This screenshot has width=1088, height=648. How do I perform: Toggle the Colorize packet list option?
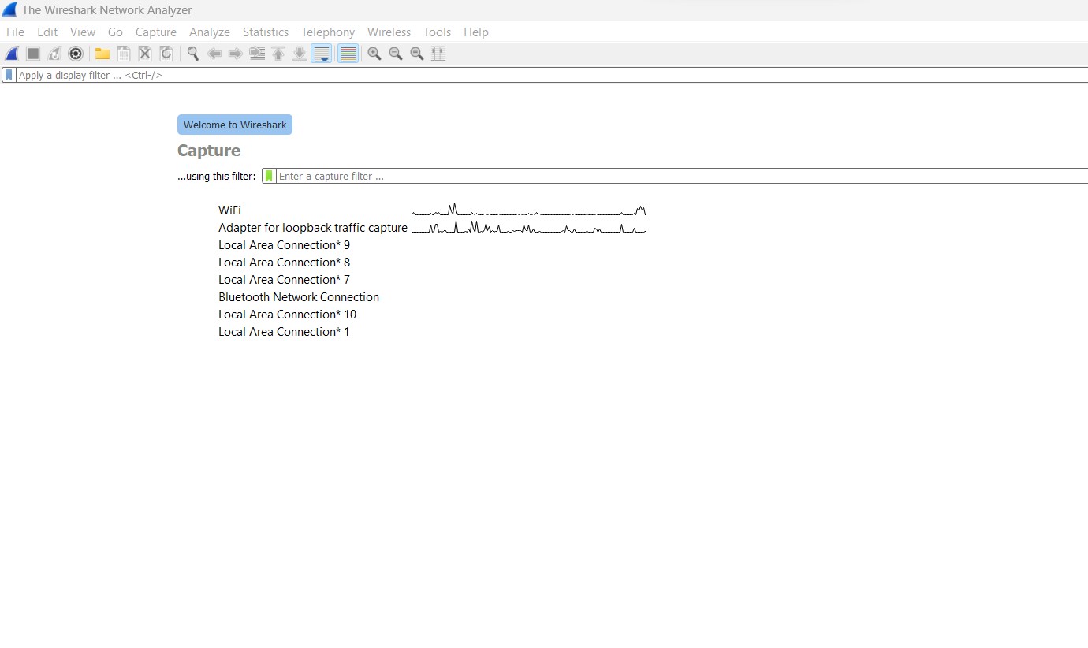click(348, 54)
